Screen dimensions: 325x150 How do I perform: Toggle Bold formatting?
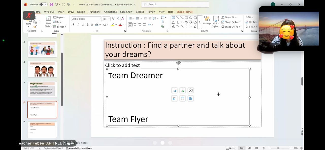pyautogui.click(x=73, y=25)
